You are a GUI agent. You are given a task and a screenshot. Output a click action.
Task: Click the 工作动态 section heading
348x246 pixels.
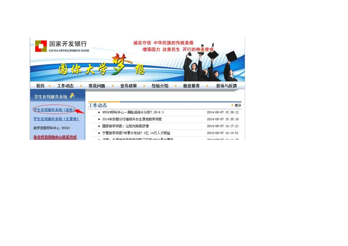[98, 105]
